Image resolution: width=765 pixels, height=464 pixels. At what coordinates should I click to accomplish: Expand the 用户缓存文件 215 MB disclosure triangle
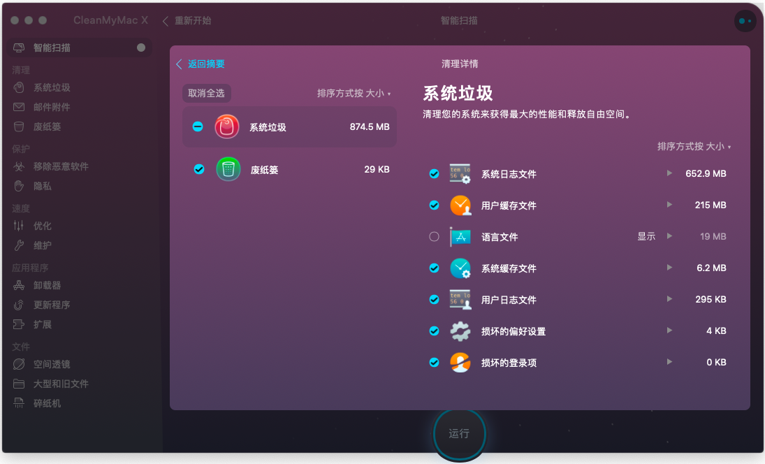669,205
